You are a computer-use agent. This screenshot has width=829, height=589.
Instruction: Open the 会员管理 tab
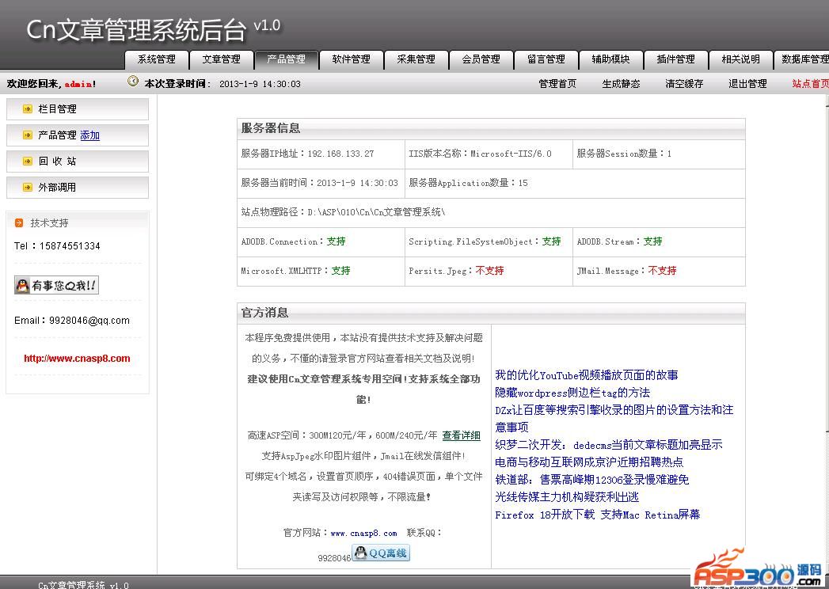[x=481, y=59]
